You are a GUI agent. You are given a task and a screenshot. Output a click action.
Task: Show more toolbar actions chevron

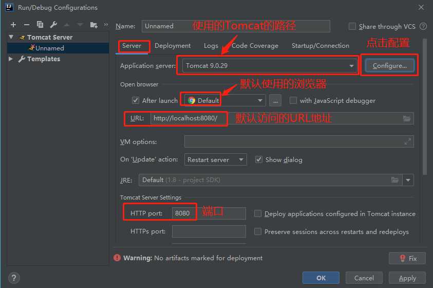[106, 25]
